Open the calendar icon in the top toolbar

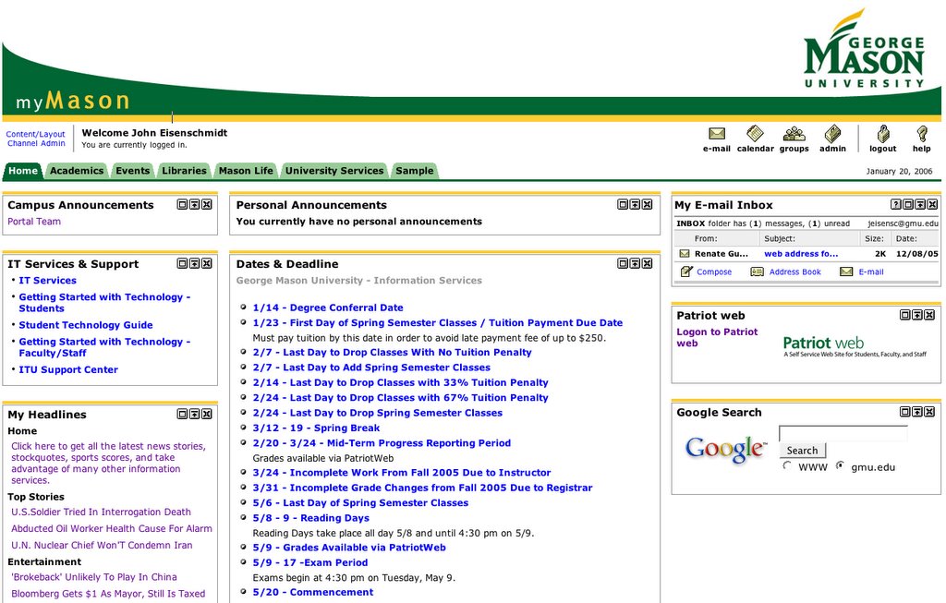755,133
